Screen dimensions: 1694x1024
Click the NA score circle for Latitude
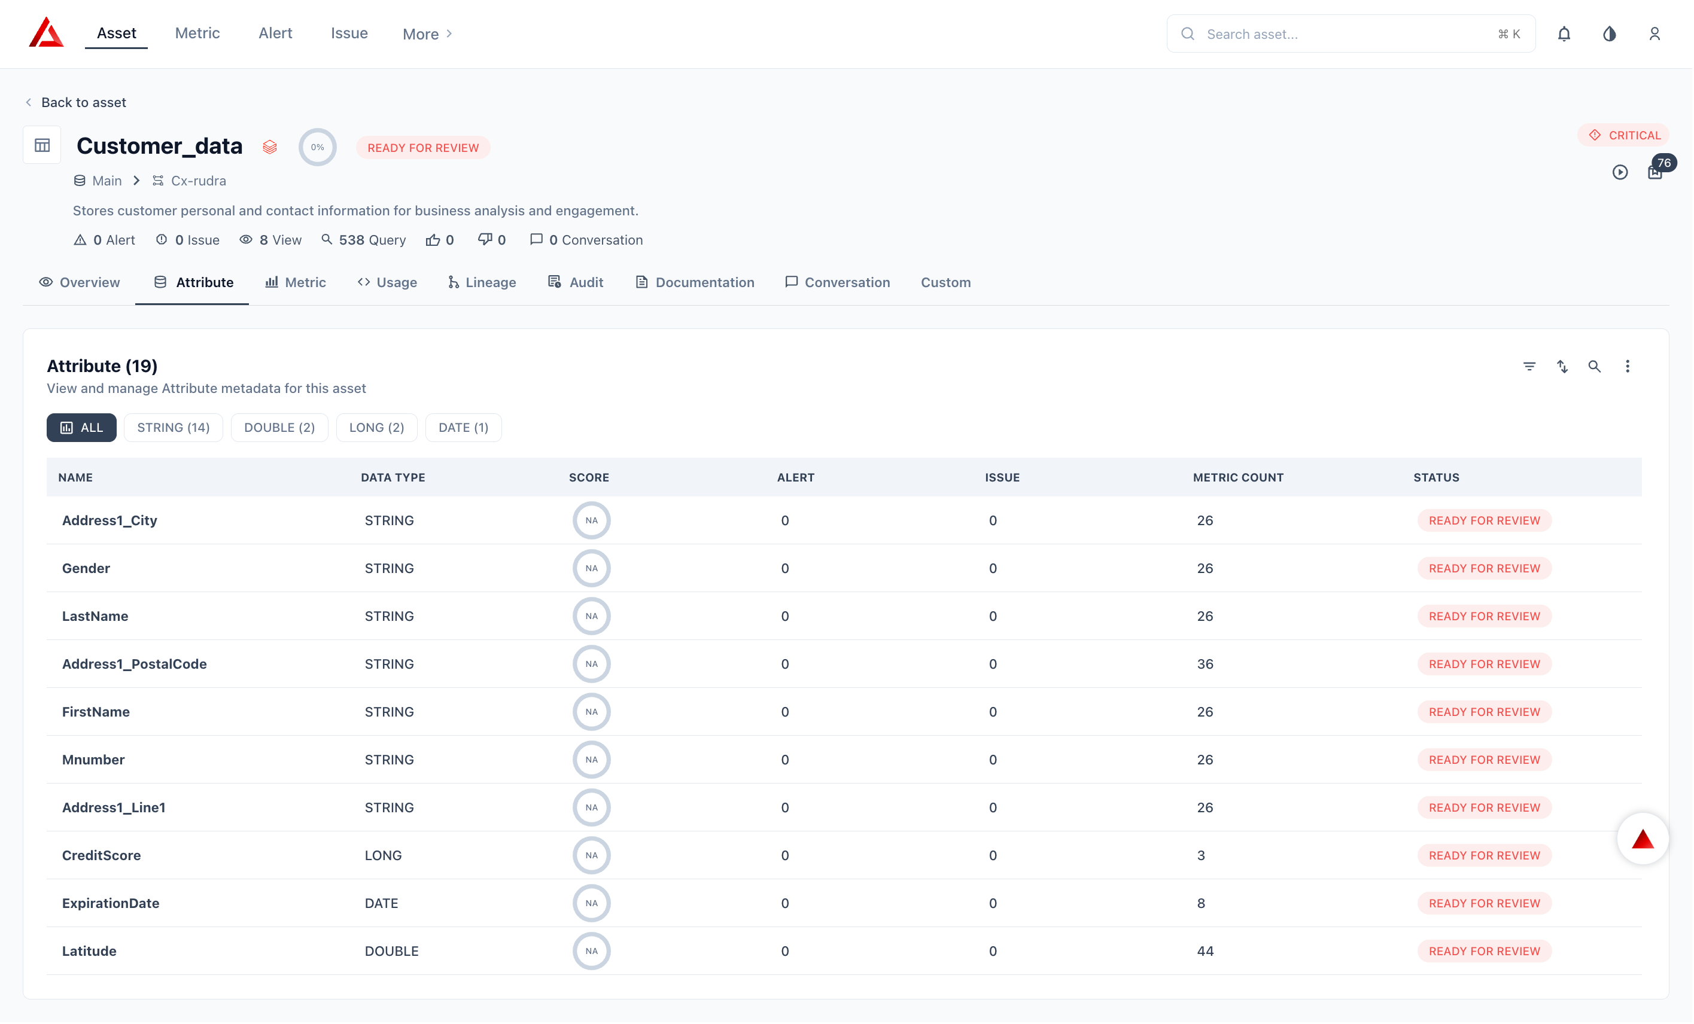(592, 952)
